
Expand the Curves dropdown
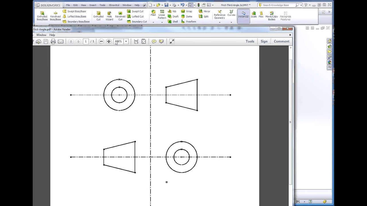pos(231,22)
